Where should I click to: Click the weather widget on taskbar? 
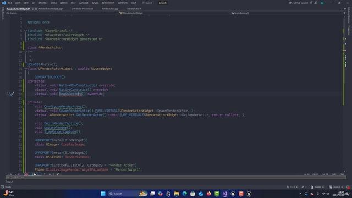pos(9,193)
